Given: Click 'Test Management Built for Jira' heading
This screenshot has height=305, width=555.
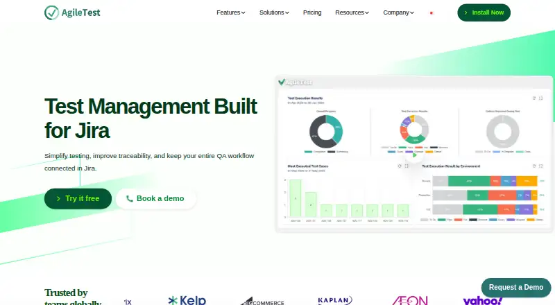Looking at the screenshot, I should coord(151,119).
